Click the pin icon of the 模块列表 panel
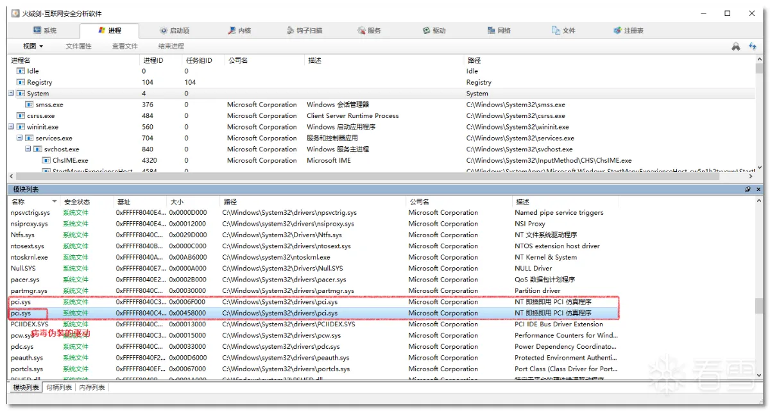 [x=748, y=190]
